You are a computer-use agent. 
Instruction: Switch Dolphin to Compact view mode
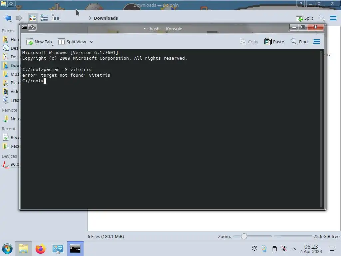pos(44,18)
